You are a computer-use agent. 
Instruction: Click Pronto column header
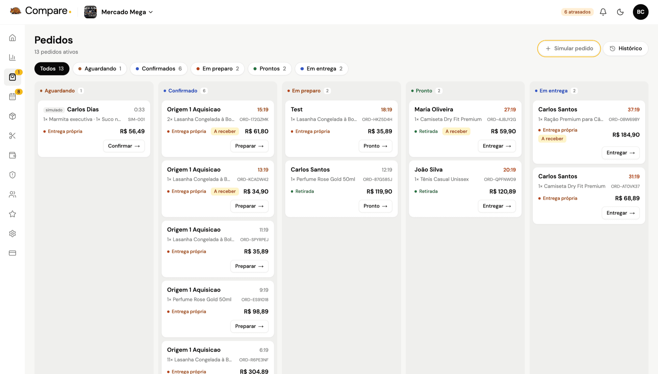click(x=424, y=91)
